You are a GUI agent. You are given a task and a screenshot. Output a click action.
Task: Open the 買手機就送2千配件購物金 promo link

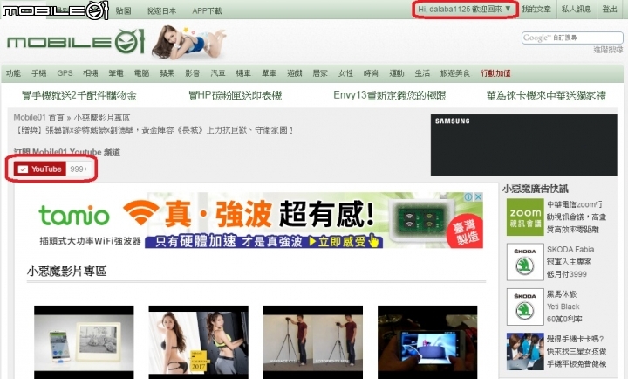tap(79, 95)
